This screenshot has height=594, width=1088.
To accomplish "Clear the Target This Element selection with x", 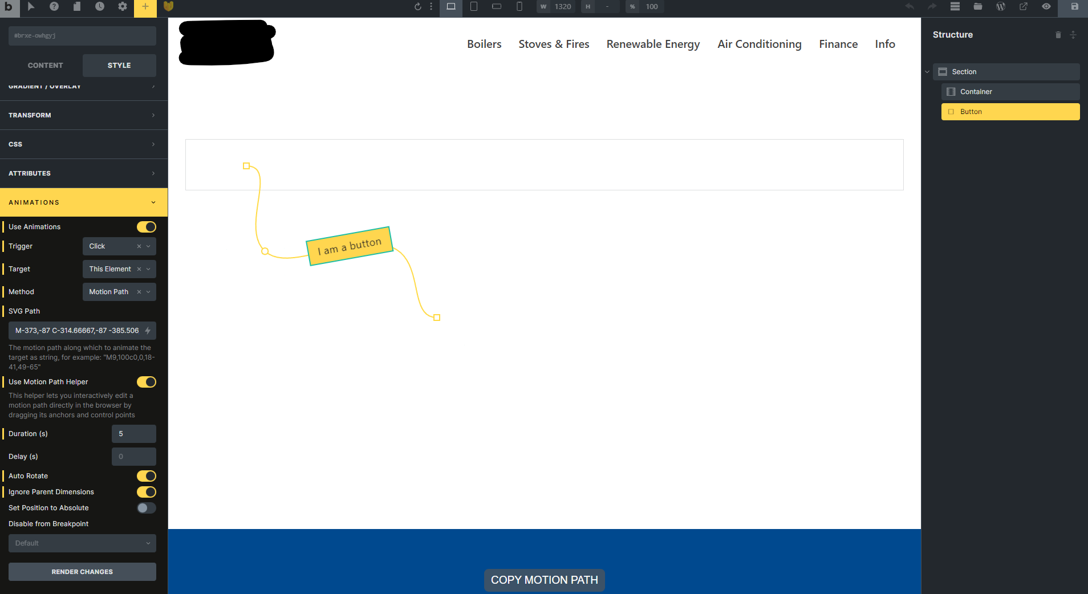I will tap(139, 269).
